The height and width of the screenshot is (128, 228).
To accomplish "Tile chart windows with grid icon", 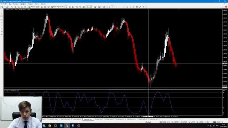I will [84, 7].
